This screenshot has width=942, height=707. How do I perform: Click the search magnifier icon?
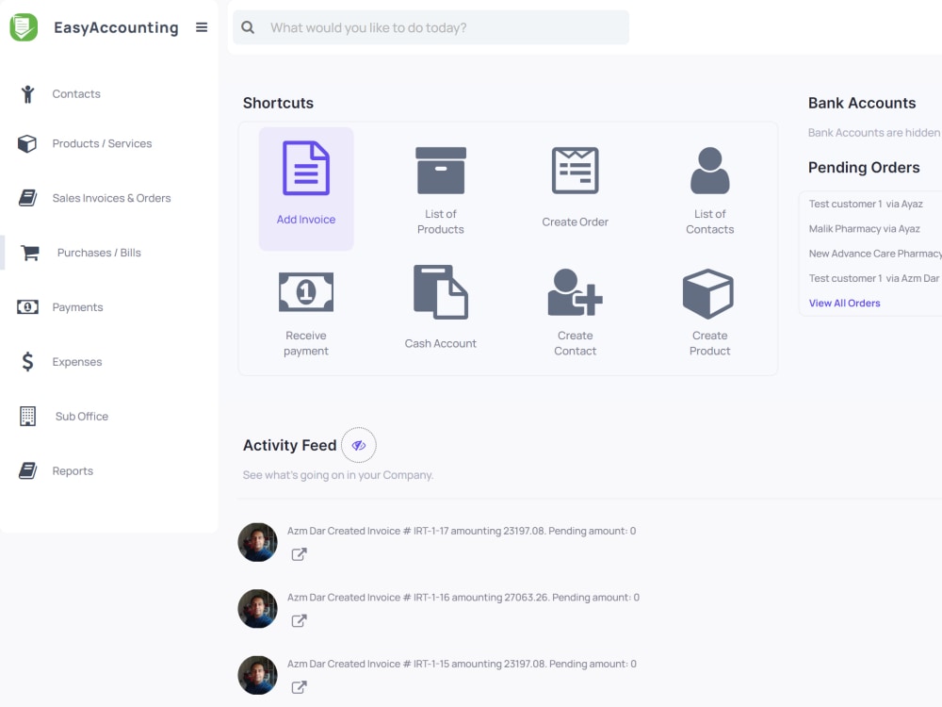[248, 27]
